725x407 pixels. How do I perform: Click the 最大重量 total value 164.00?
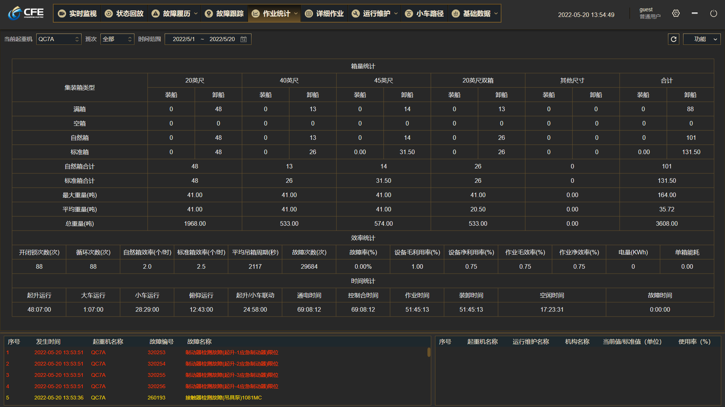[666, 195]
